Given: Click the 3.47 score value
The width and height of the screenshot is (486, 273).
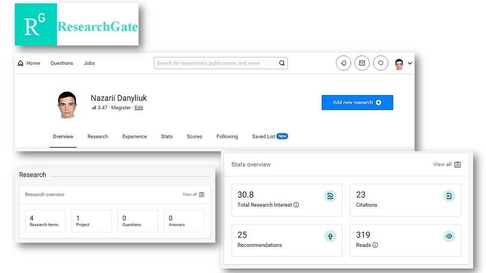Looking at the screenshot, I should tap(103, 108).
